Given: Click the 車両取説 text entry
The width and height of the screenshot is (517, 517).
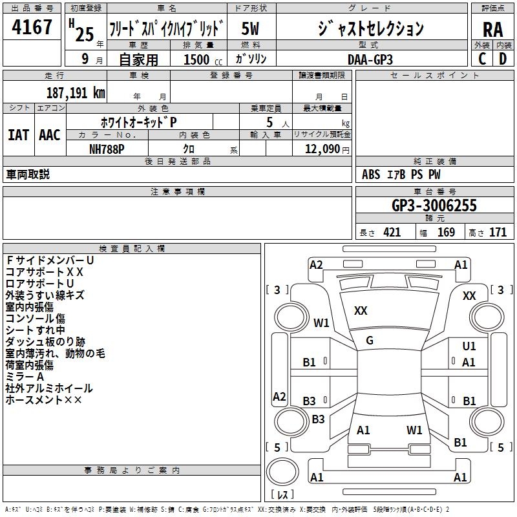Looking at the screenshot, I should [28, 174].
